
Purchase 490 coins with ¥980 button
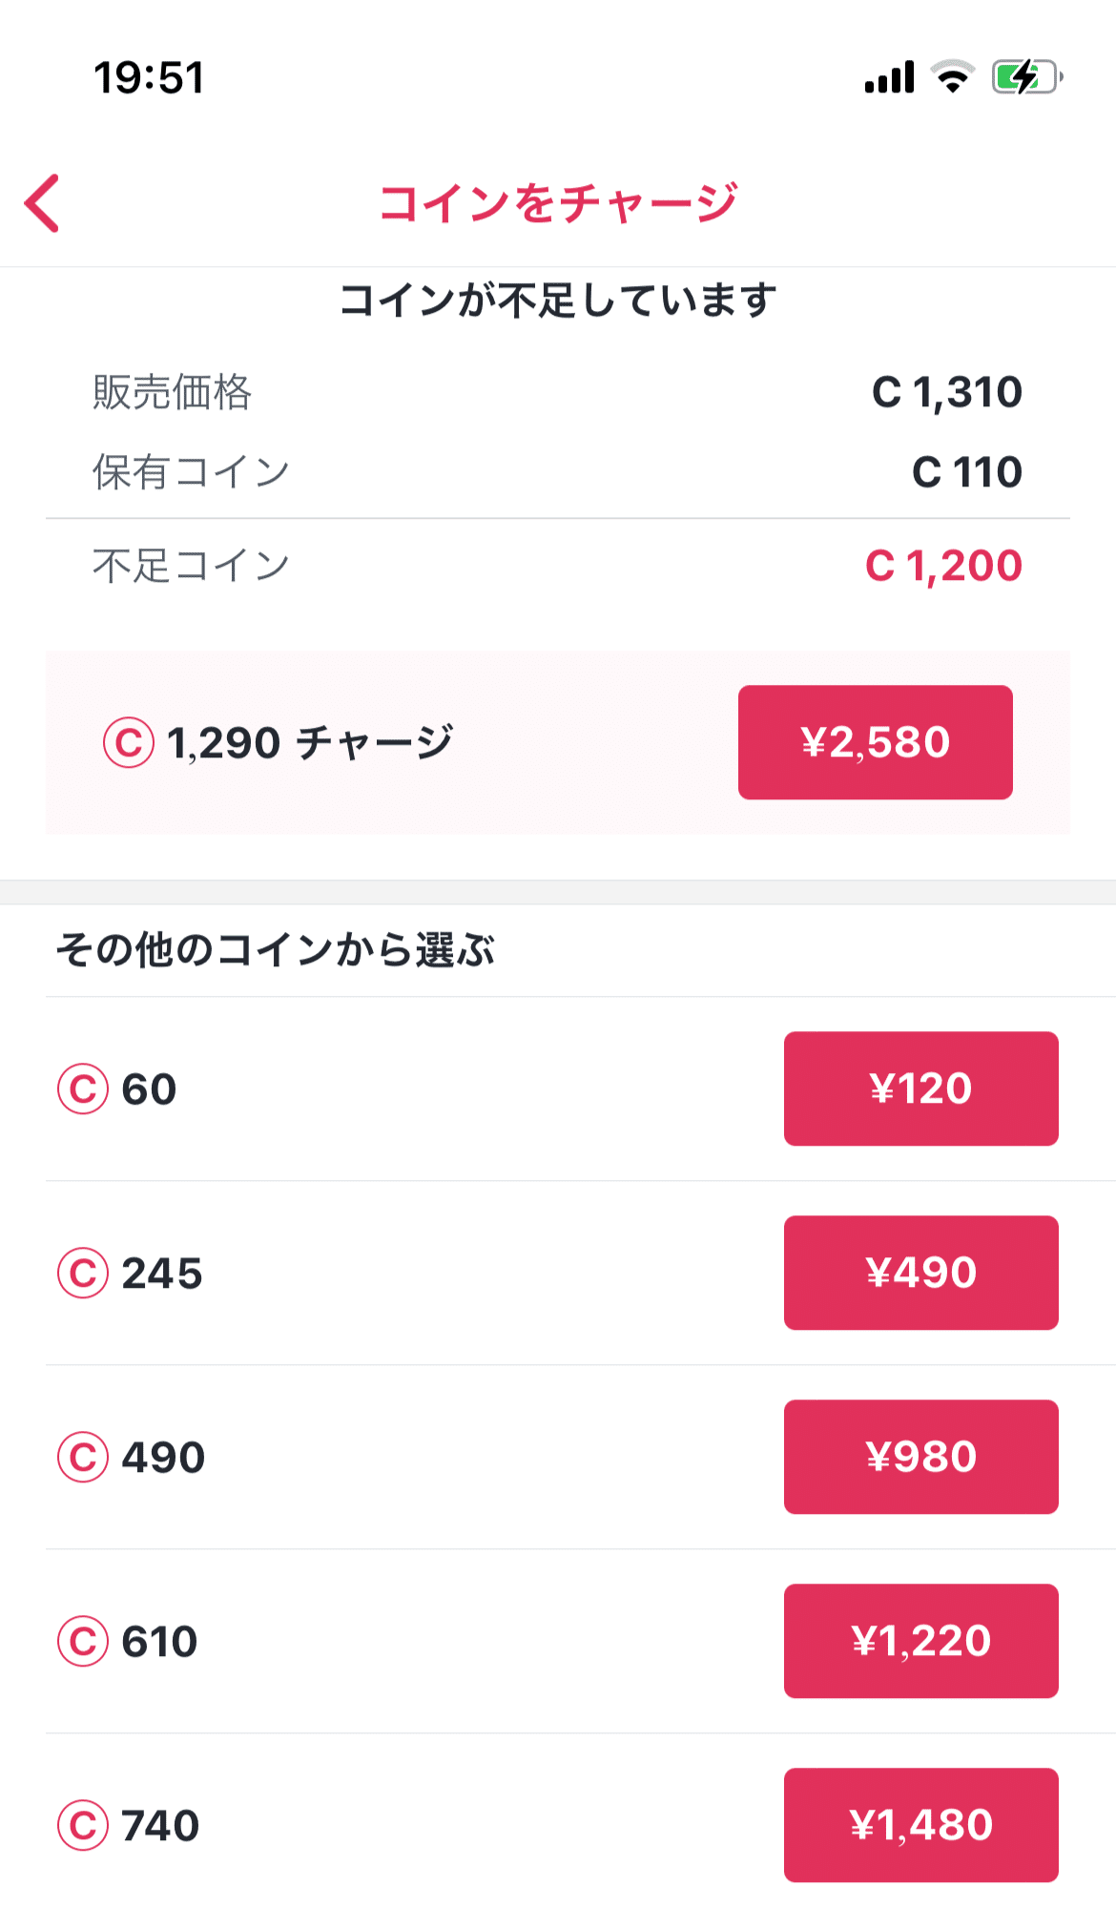920,1457
